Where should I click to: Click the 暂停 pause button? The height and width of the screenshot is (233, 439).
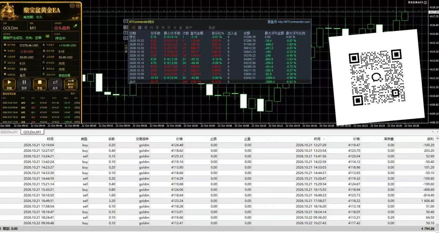click(x=24, y=84)
